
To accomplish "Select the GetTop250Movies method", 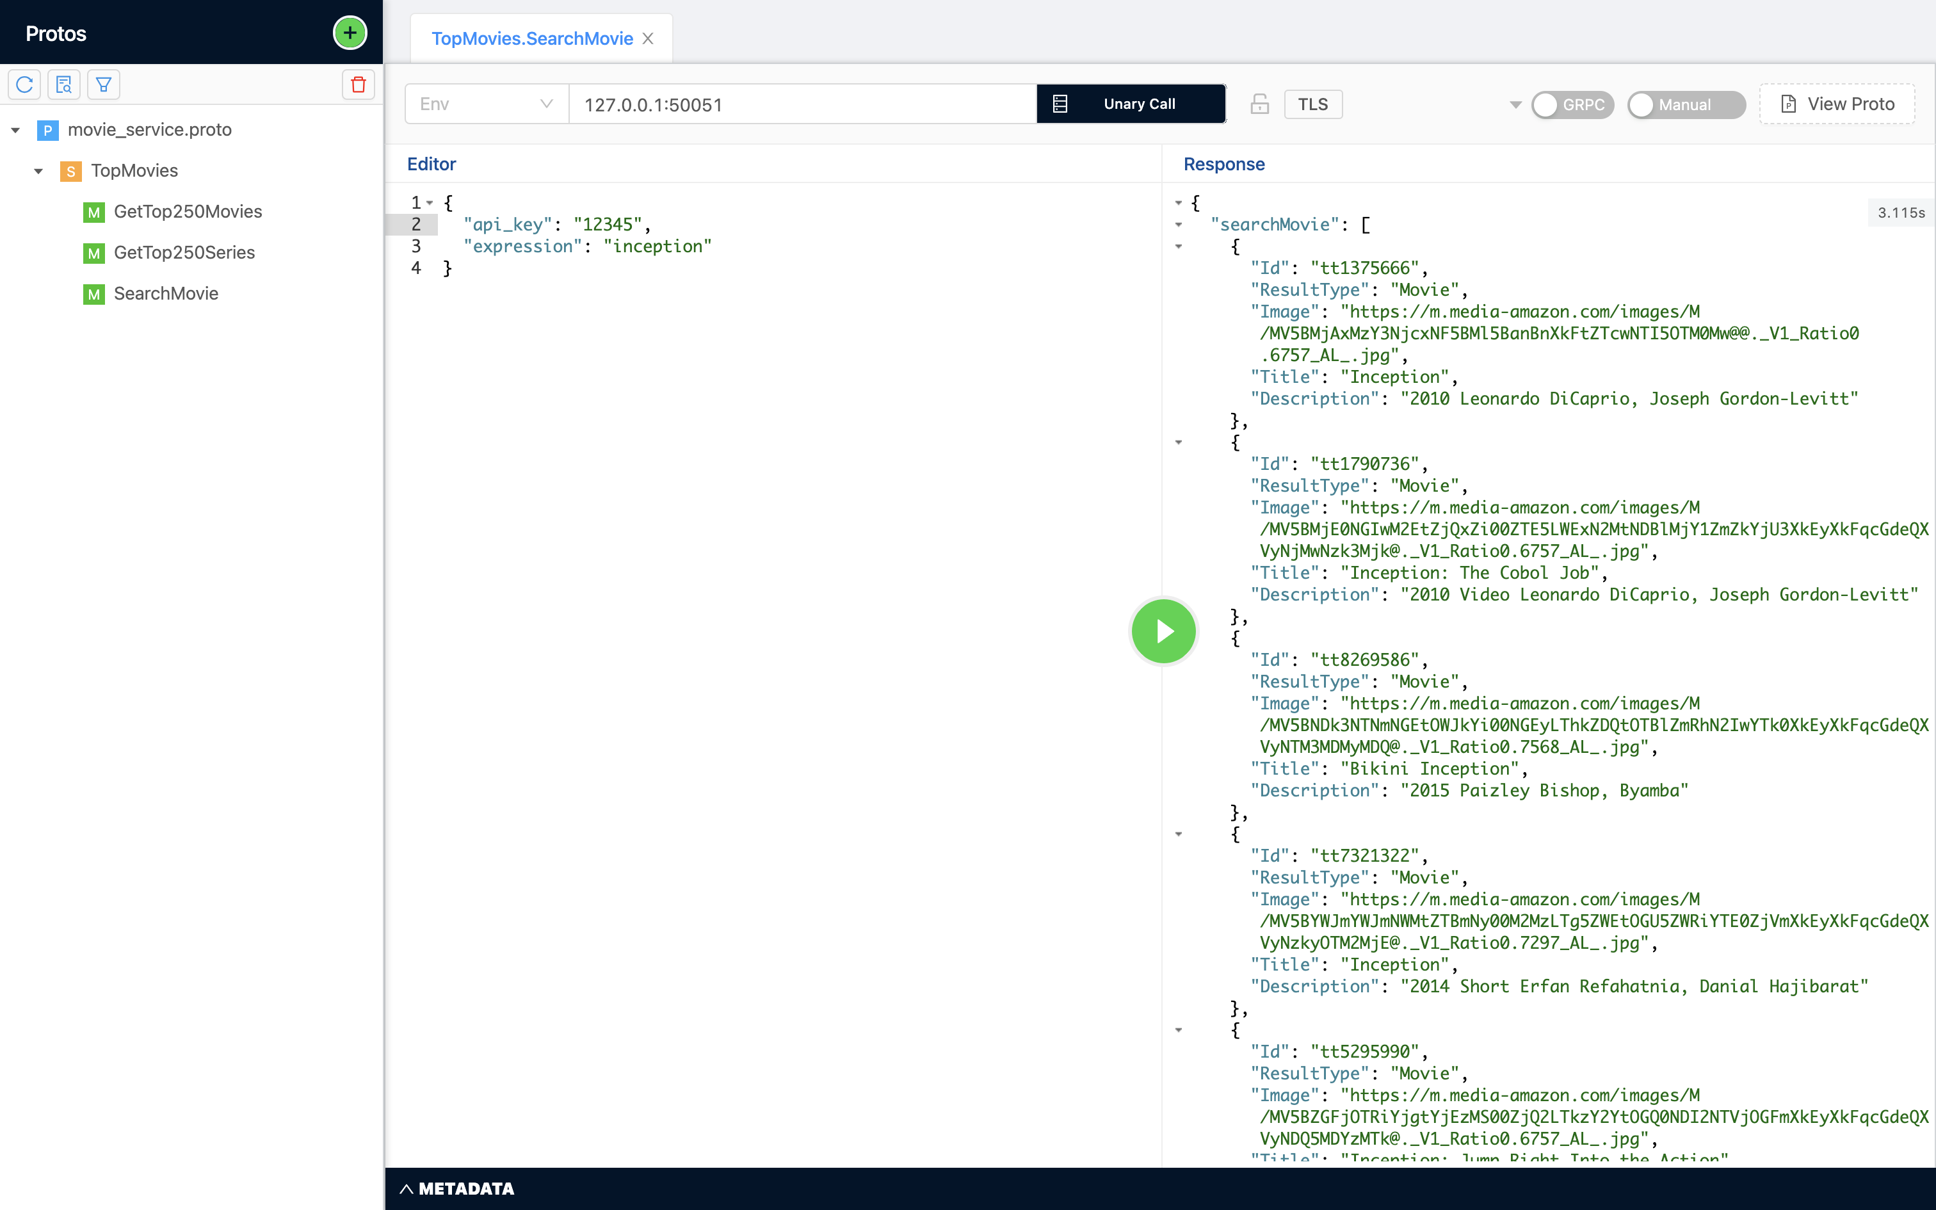I will [x=187, y=211].
